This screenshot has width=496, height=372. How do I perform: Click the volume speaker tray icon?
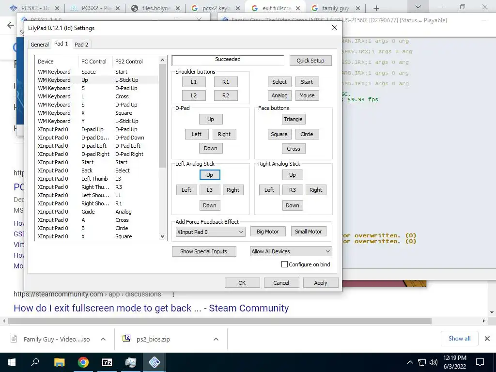point(434,362)
